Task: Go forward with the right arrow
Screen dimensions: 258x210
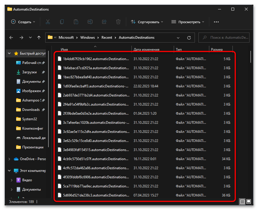Action: coord(21,38)
